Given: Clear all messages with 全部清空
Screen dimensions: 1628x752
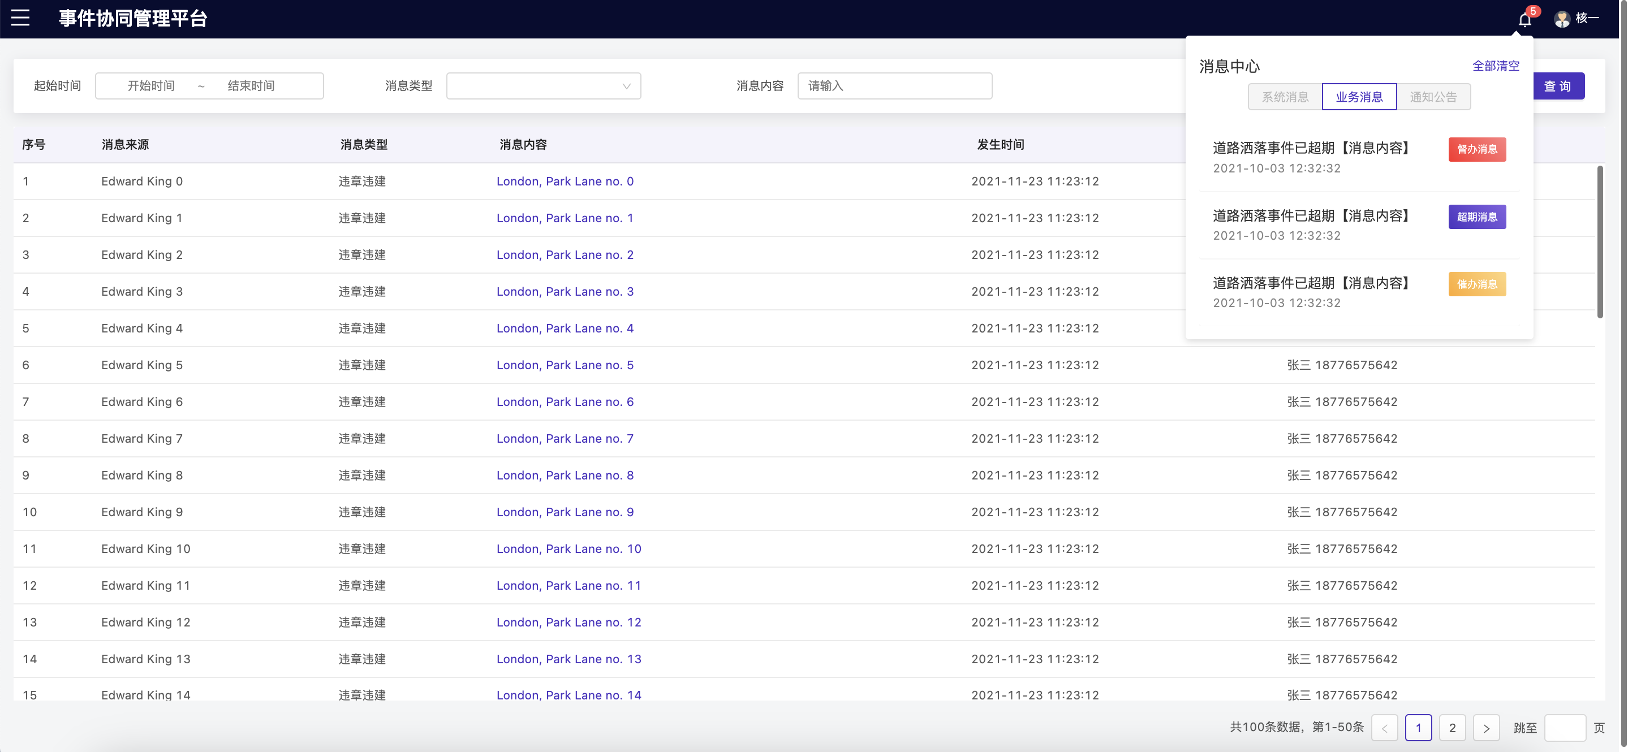Looking at the screenshot, I should pos(1495,66).
